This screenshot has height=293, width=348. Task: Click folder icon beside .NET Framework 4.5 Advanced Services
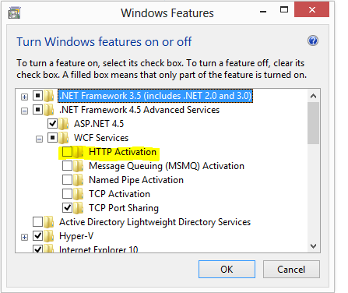48,110
